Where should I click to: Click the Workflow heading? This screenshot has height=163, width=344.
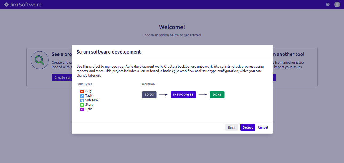coord(148,84)
